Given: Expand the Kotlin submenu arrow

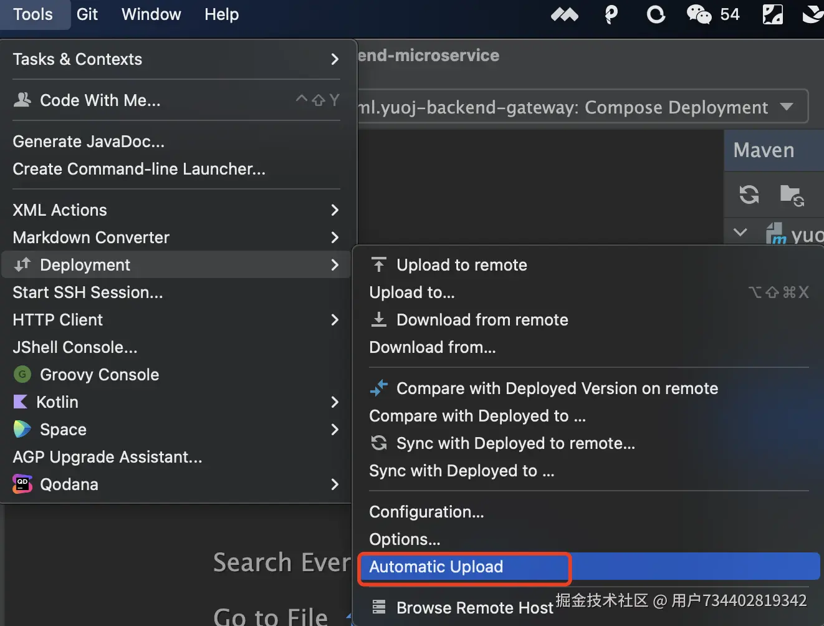Looking at the screenshot, I should 335,402.
